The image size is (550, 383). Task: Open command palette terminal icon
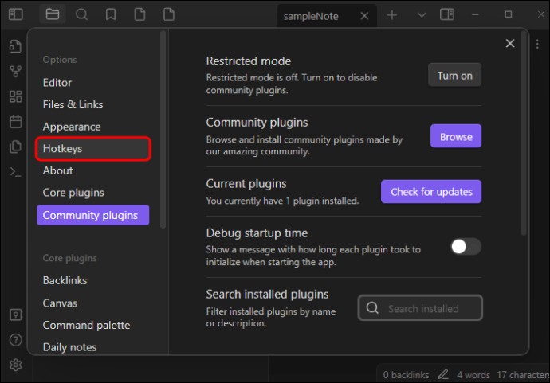[15, 172]
